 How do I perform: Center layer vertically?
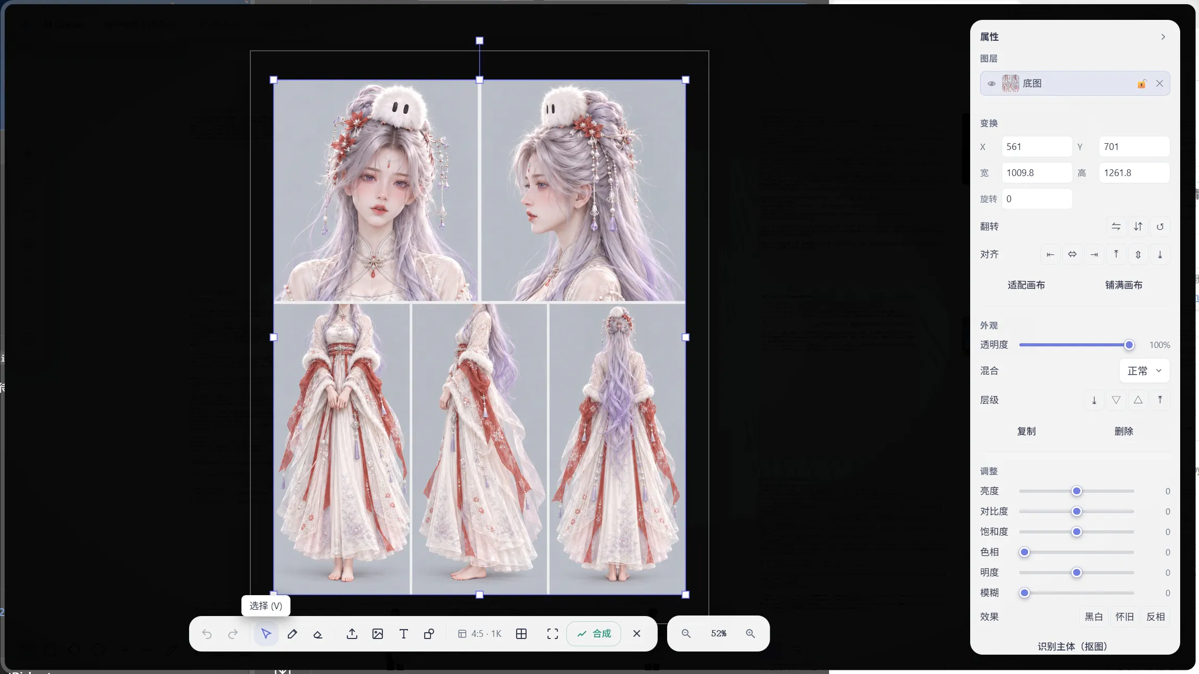(x=1138, y=254)
